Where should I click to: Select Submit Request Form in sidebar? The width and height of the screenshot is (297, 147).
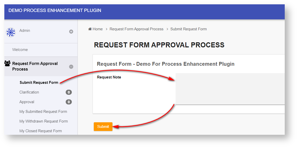click(39, 83)
